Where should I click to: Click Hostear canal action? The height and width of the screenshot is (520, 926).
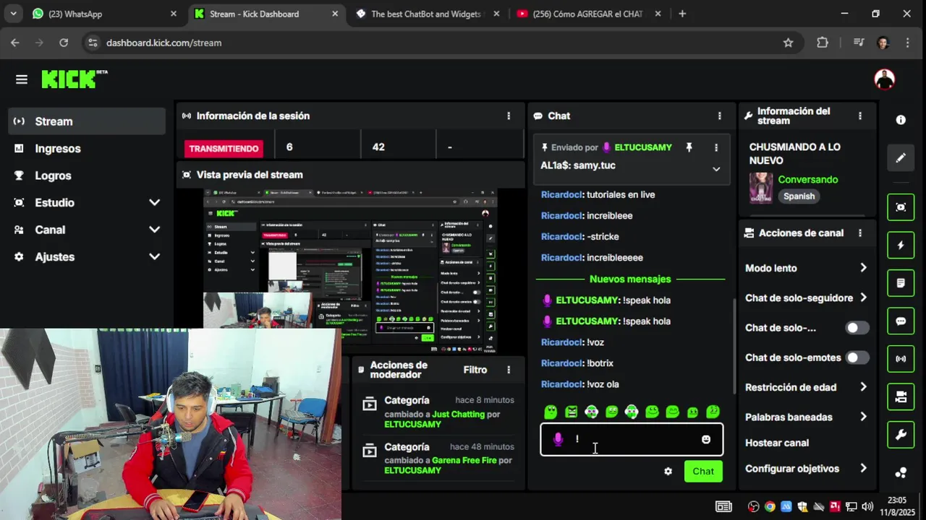coord(777,443)
